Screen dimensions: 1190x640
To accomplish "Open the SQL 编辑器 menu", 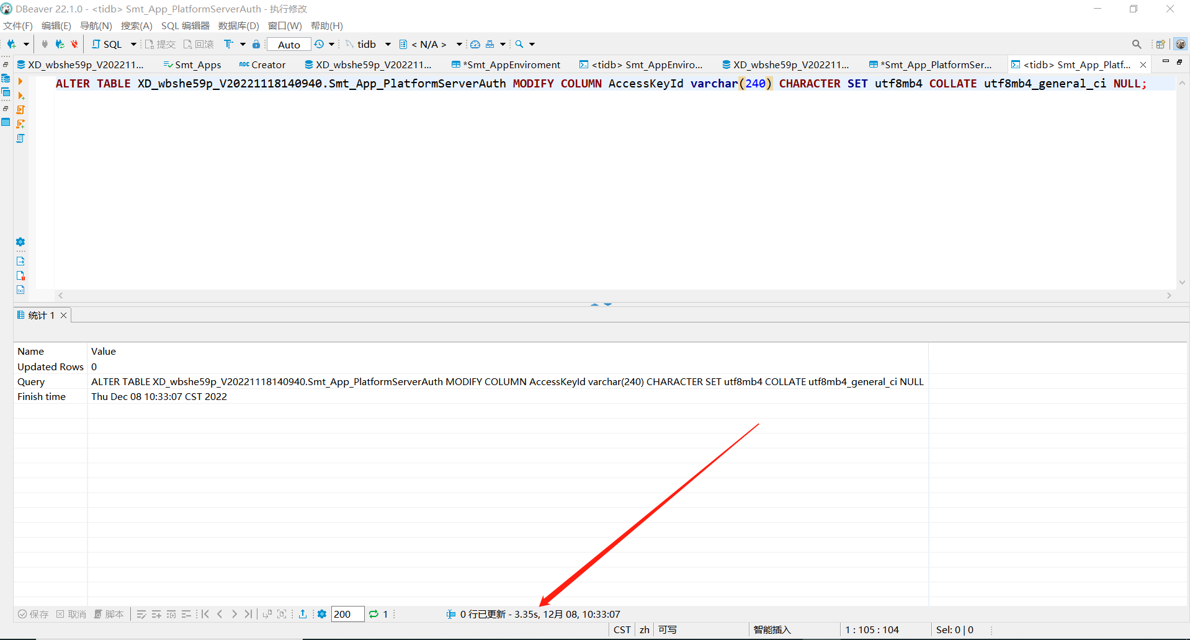I will click(186, 25).
